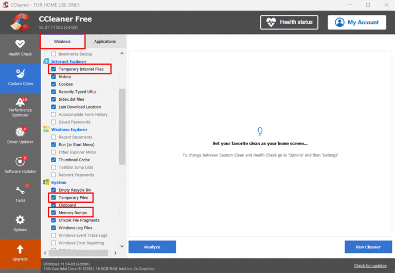Image resolution: width=395 pixels, height=273 pixels.
Task: Check Other Explorer MRUs
Action: pyautogui.click(x=53, y=152)
